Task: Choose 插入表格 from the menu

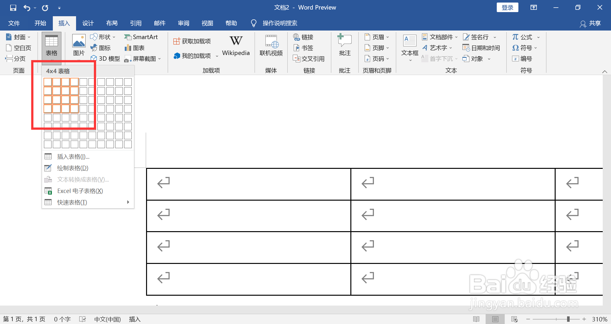Action: pyautogui.click(x=73, y=156)
